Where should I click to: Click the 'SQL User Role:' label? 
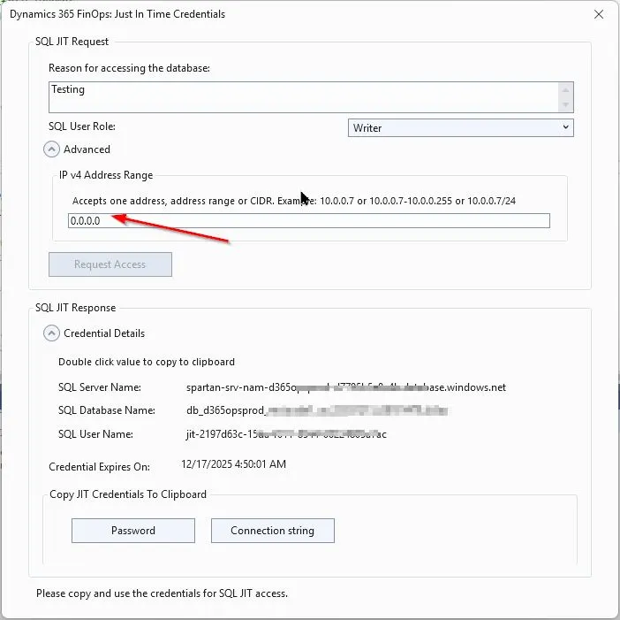pos(82,126)
